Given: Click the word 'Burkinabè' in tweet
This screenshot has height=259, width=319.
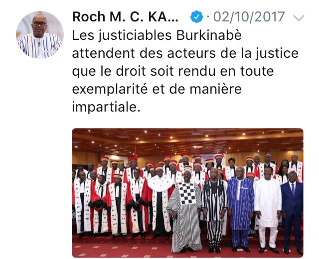Looking at the screenshot, I should pyautogui.click(x=209, y=35).
